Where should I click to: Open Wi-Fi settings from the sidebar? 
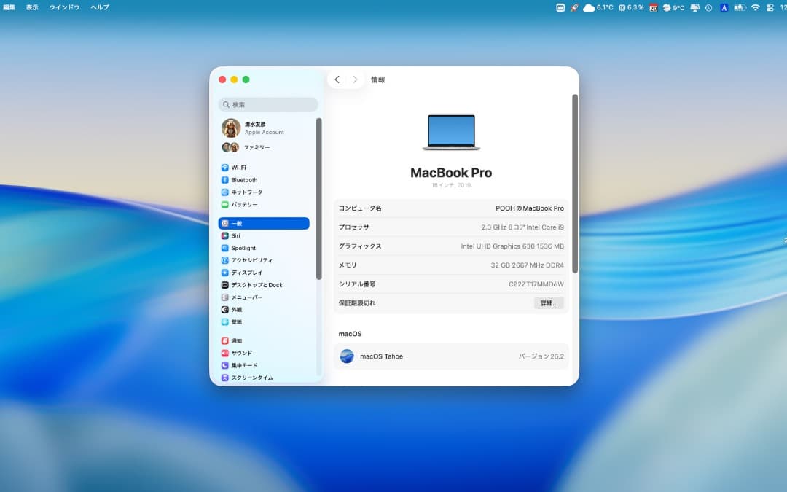[x=240, y=167]
